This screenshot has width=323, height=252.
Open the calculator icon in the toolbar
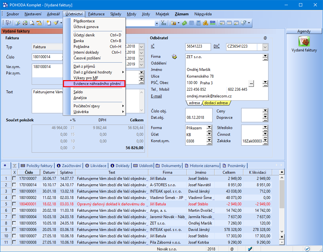click(x=198, y=23)
